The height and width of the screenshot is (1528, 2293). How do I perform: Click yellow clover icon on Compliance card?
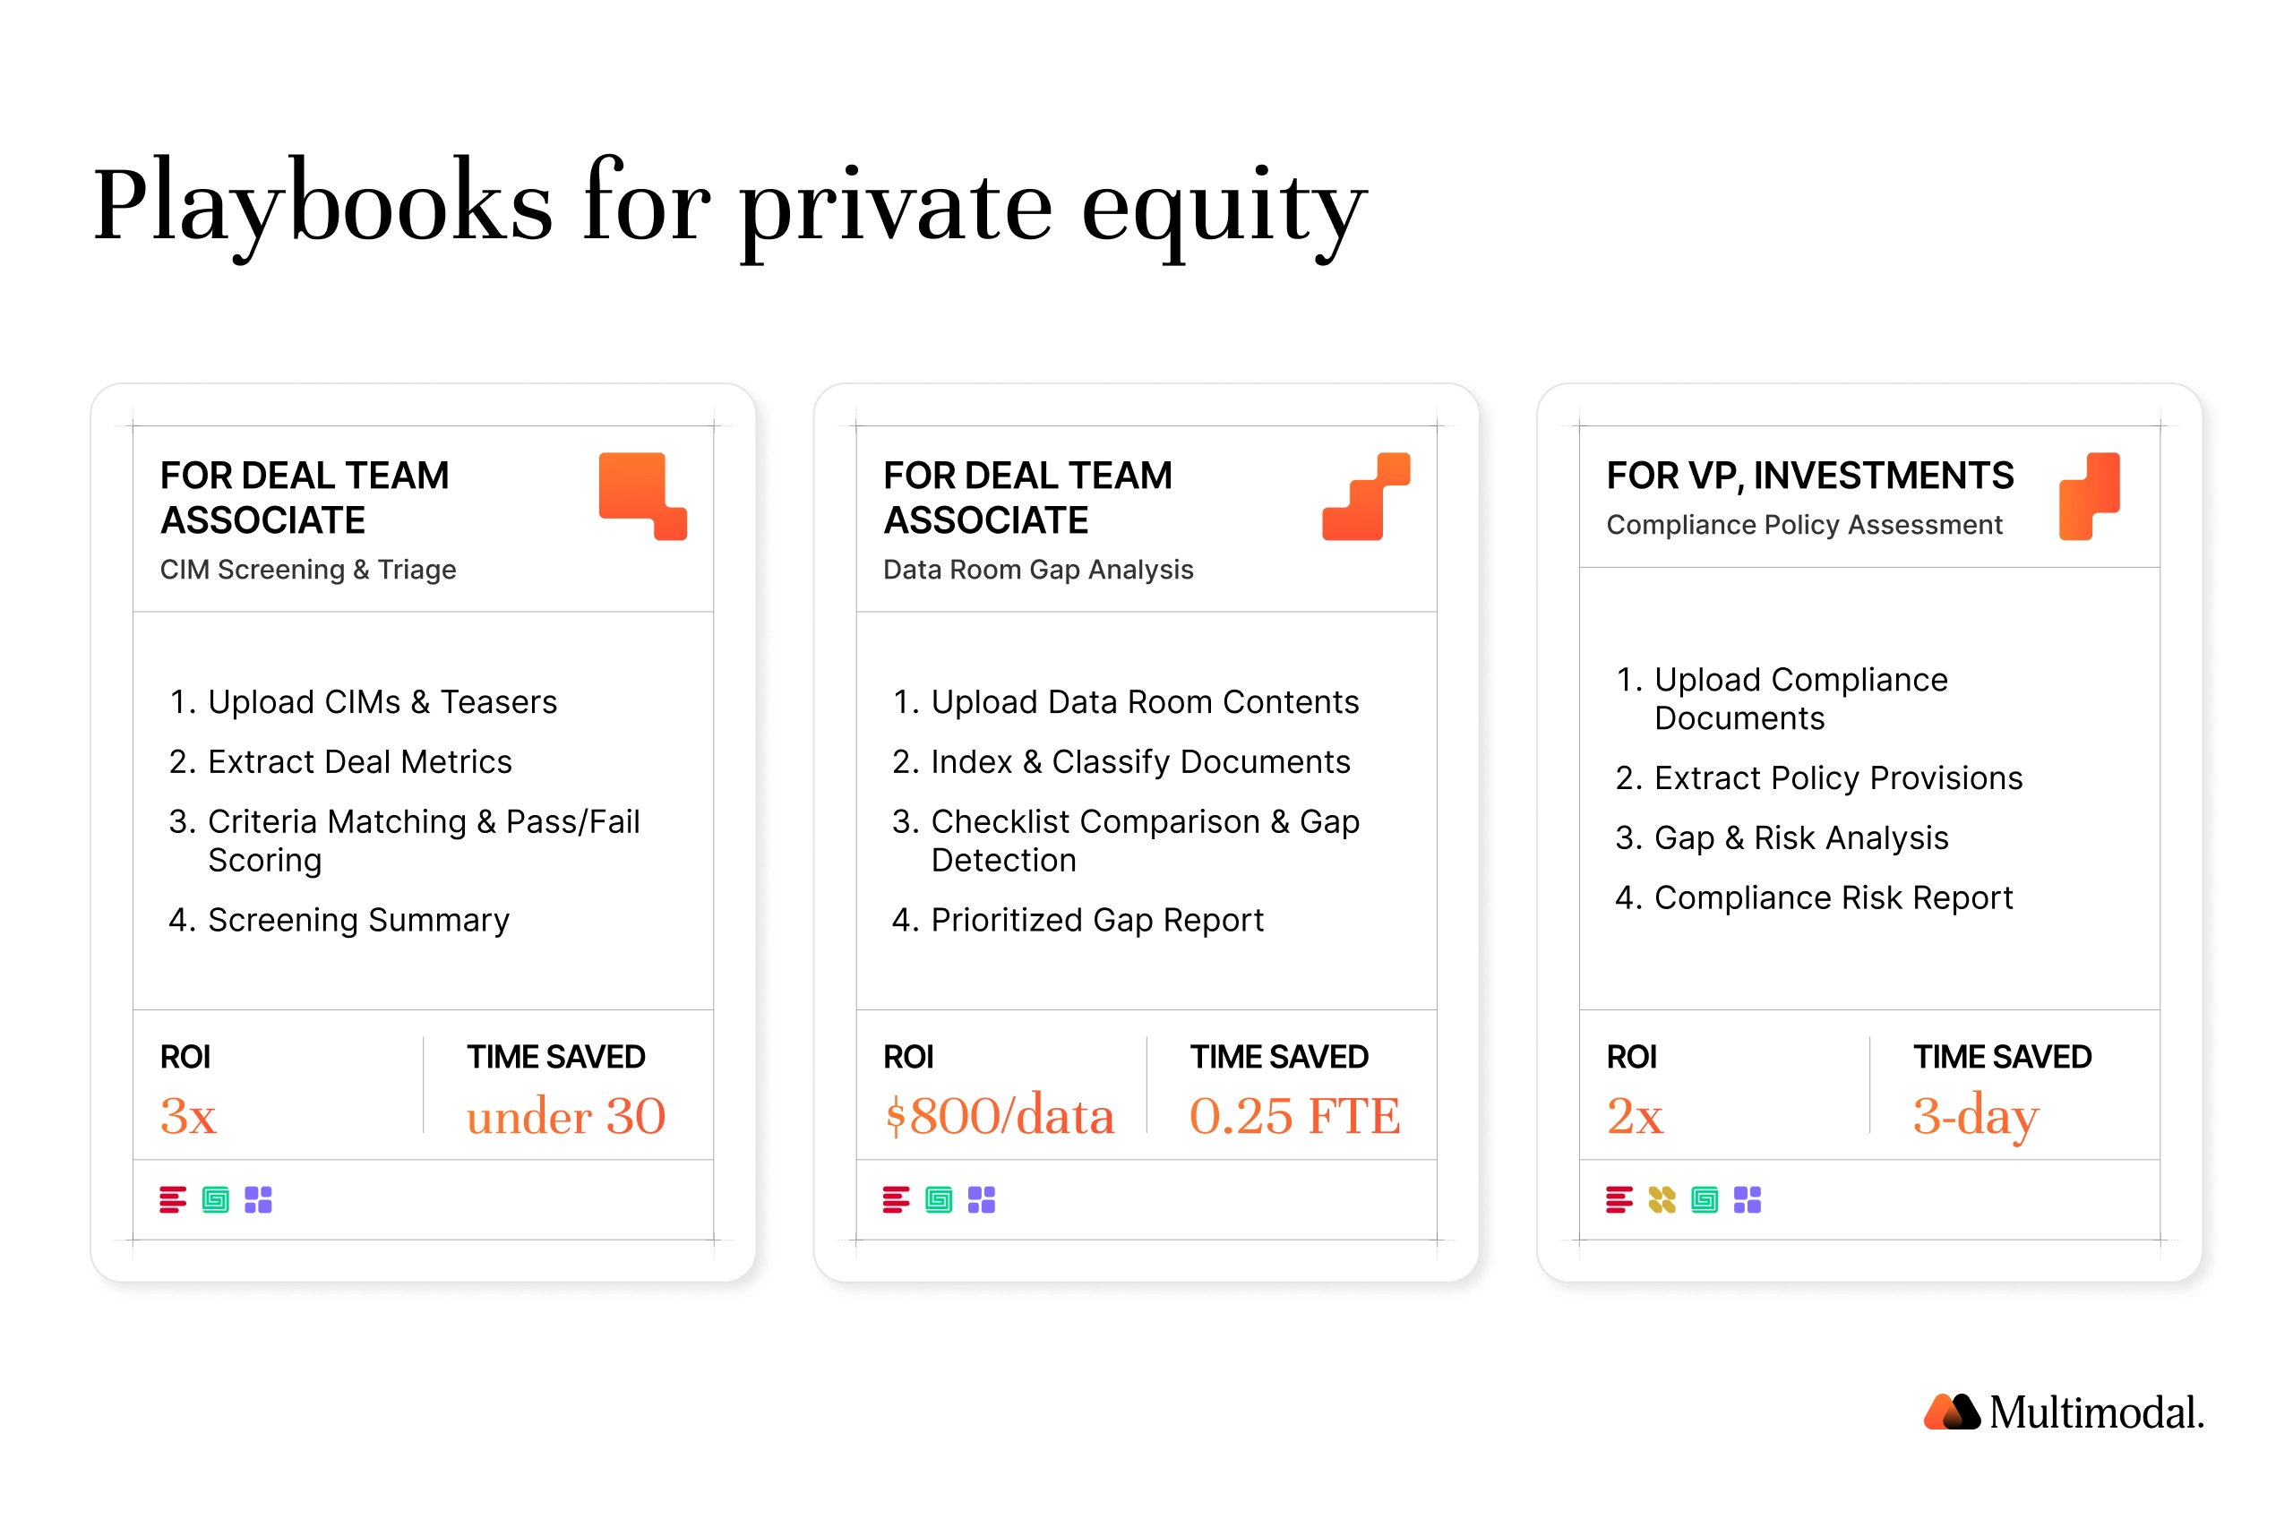pyautogui.click(x=1662, y=1199)
